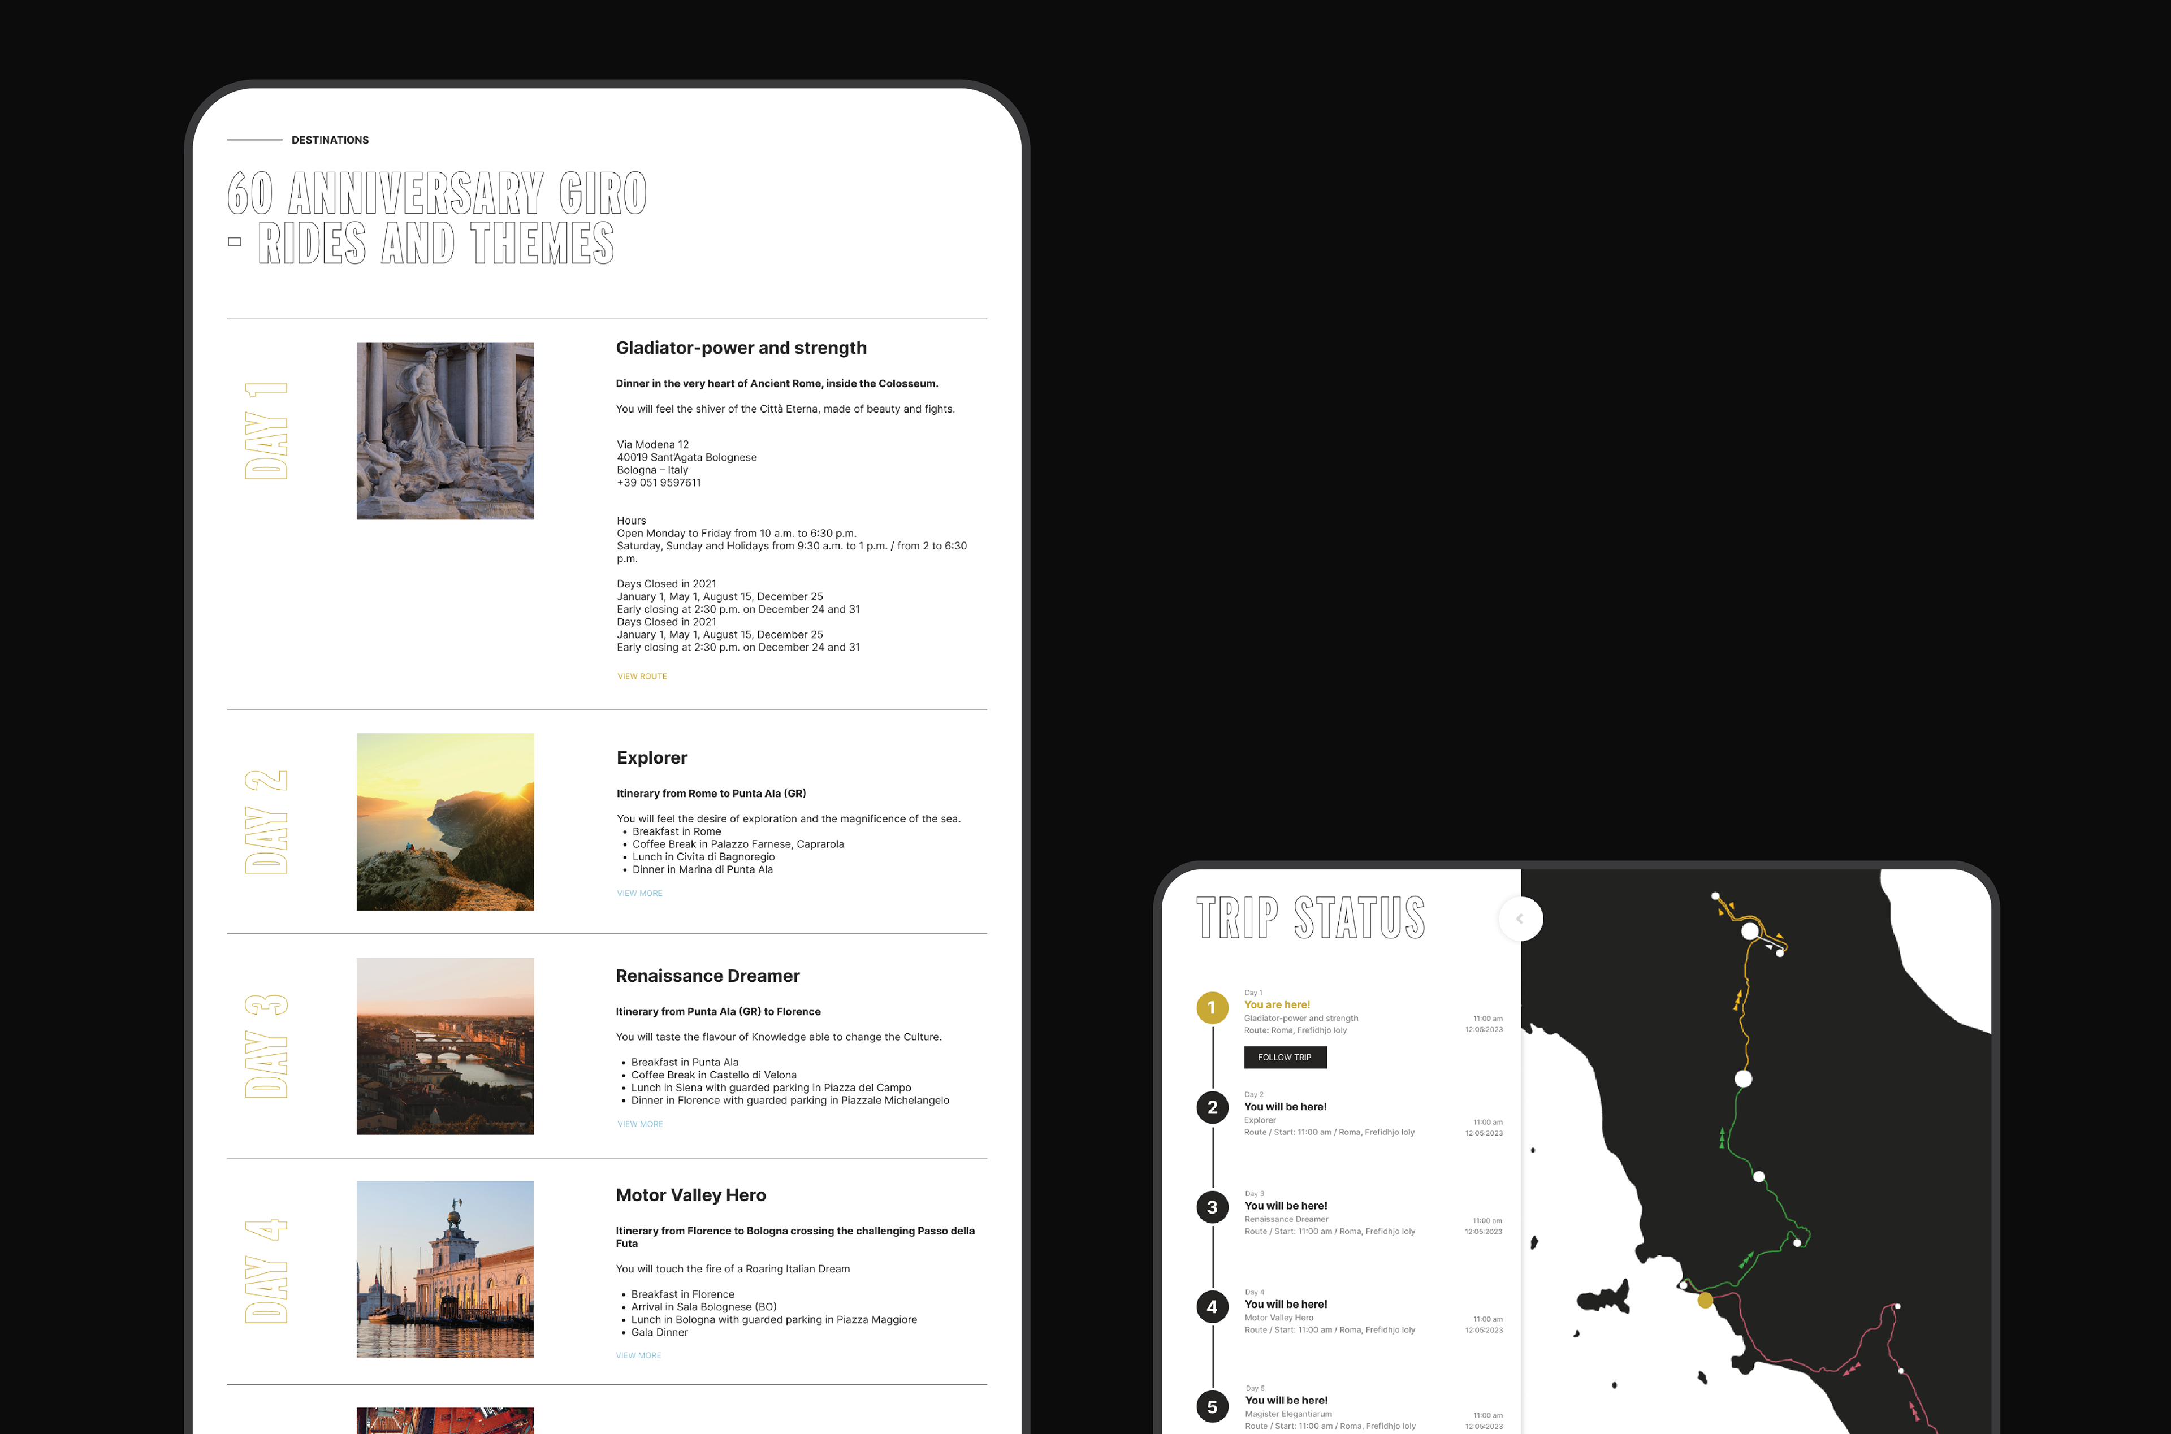Click the VIEW ROUTE link under Day 1
The height and width of the screenshot is (1434, 2171).
pos(642,677)
